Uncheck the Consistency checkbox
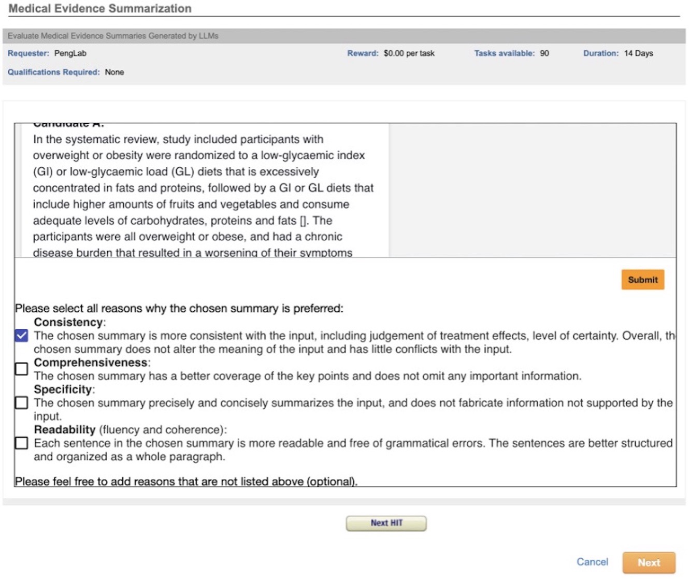The image size is (690, 579). pos(21,336)
